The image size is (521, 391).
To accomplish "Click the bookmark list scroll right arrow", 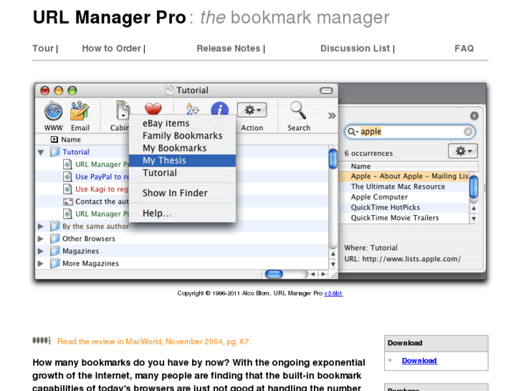I will pyautogui.click(x=323, y=274).
